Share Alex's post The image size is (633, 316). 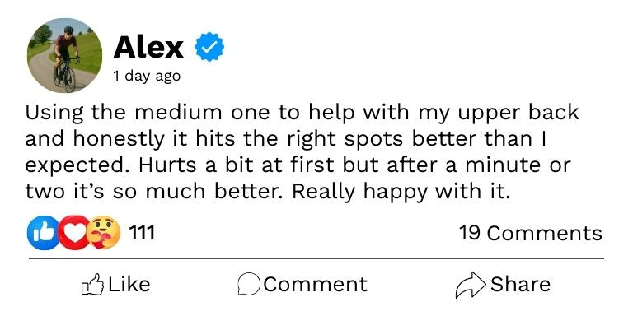point(503,285)
